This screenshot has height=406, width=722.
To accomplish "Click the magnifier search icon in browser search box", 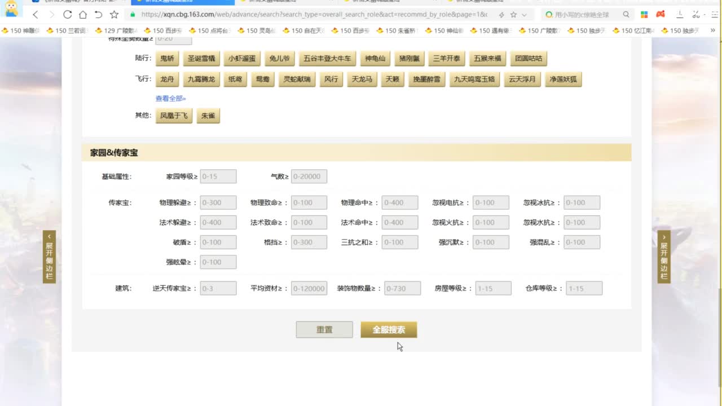I will tap(626, 15).
